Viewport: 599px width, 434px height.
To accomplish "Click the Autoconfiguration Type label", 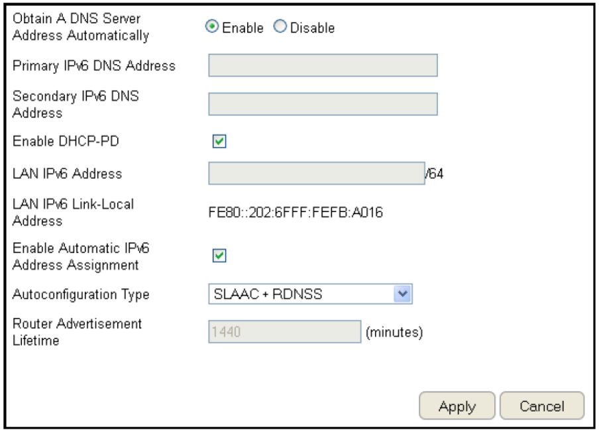I will point(82,294).
